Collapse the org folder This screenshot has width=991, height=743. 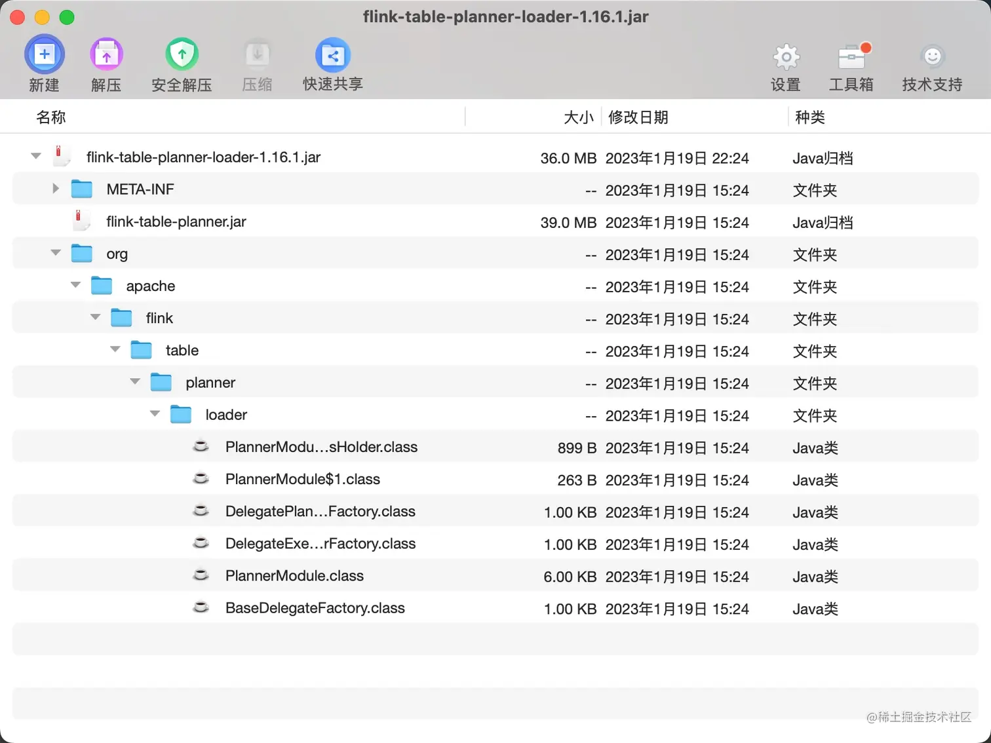[56, 252]
